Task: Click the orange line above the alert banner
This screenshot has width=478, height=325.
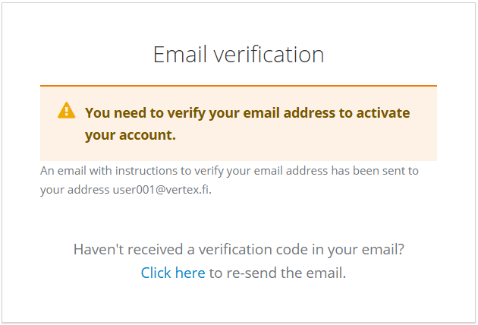Action: [x=239, y=85]
